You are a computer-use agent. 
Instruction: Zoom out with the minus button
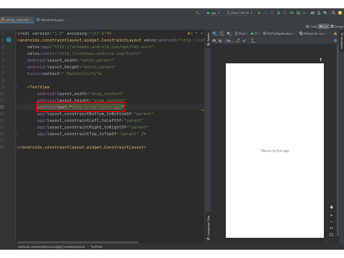tap(331, 222)
